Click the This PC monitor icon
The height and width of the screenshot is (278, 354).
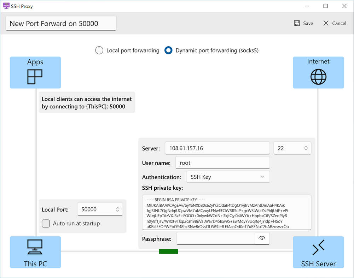click(35, 247)
